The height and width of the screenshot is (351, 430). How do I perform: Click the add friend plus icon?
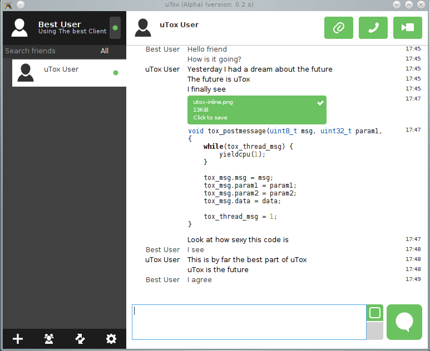(18, 339)
